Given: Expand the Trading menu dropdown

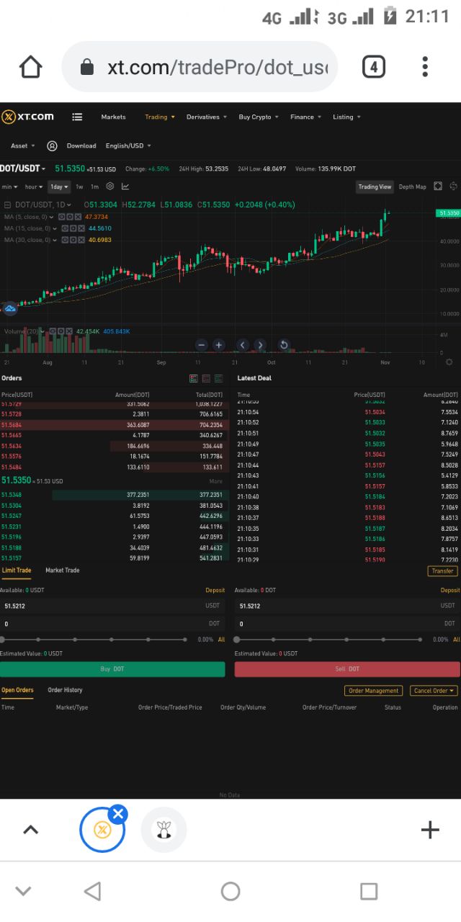Looking at the screenshot, I should [x=160, y=117].
